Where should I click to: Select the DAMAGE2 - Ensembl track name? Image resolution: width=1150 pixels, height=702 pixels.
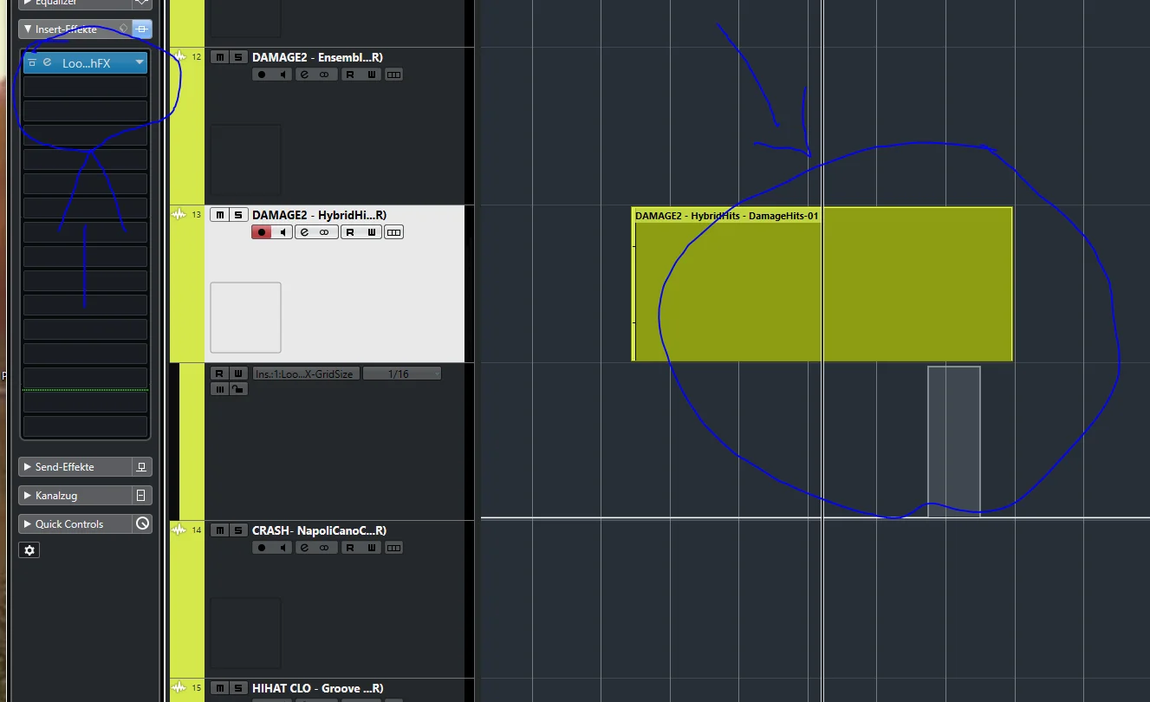coord(317,57)
